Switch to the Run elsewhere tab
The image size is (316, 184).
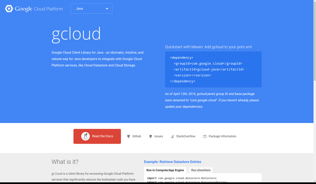coord(201,170)
